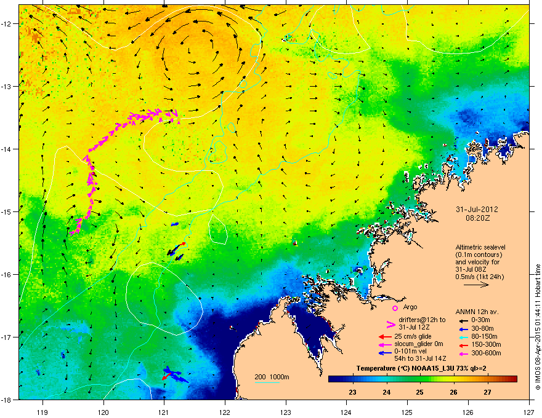This screenshot has height=418, width=542.
Task: Click the red arrow for ANMN 150-300m
Action: [x=463, y=345]
